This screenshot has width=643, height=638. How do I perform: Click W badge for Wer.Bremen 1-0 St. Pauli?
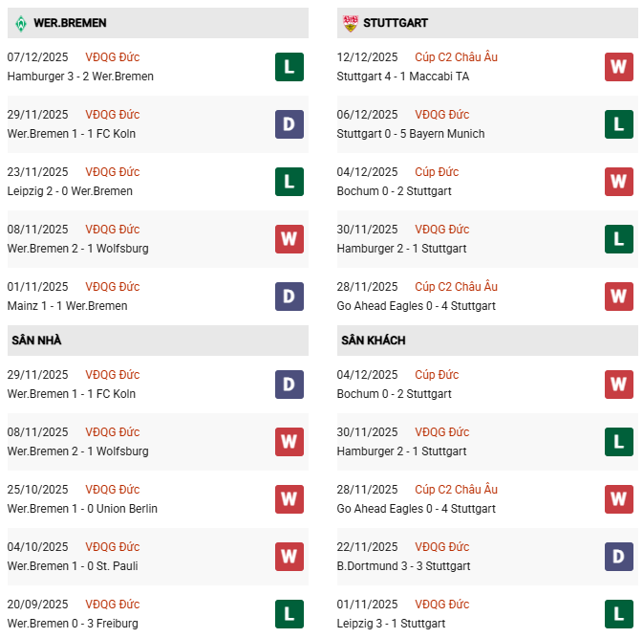click(x=289, y=557)
